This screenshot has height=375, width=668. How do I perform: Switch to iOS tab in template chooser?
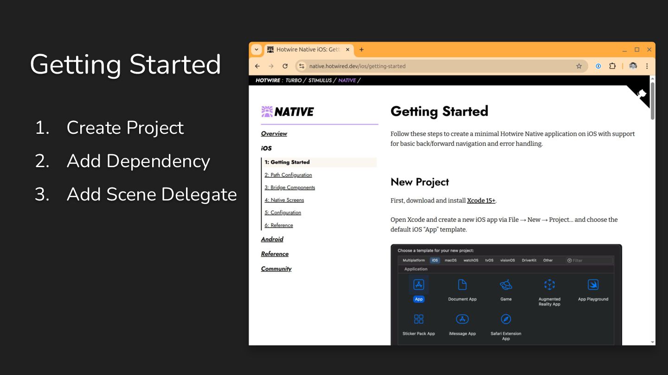(x=435, y=260)
